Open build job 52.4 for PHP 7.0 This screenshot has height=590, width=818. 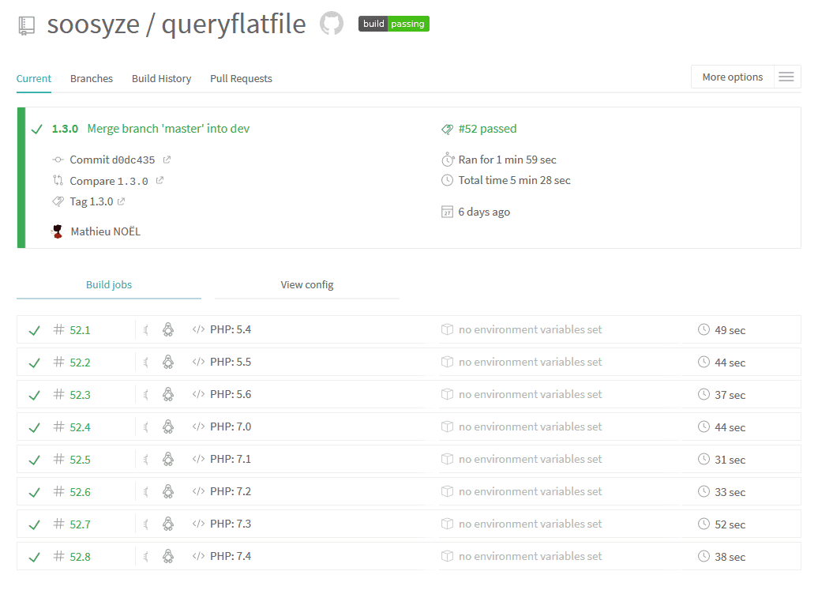[80, 427]
